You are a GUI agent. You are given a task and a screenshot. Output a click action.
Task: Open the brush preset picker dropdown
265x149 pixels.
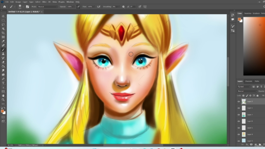click(x=23, y=7)
